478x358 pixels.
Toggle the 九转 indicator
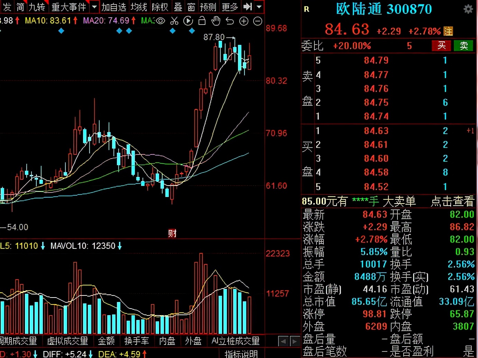point(37,7)
